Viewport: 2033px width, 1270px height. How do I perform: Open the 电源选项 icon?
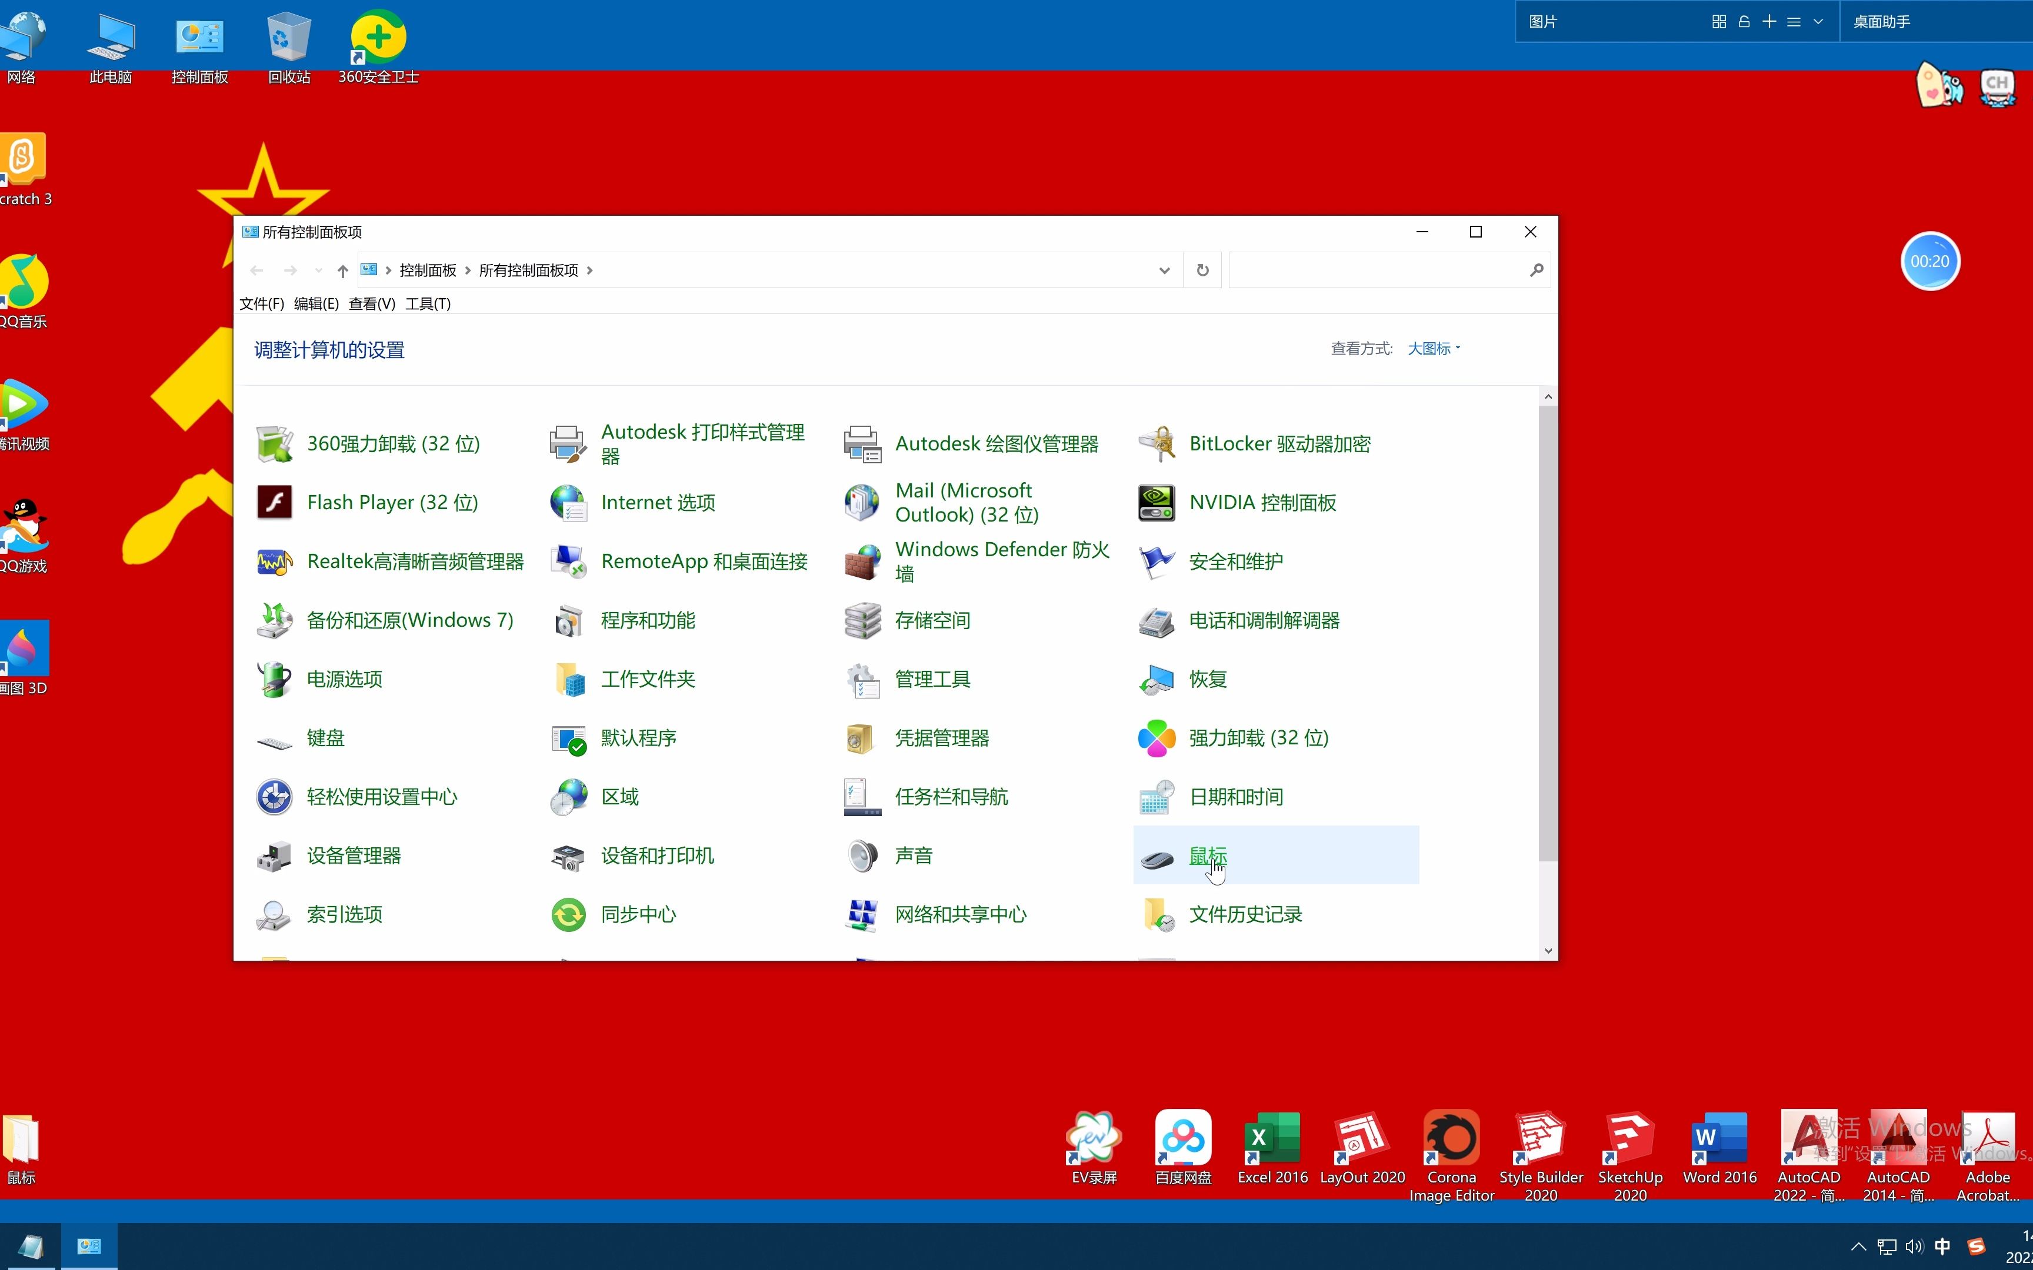point(274,679)
